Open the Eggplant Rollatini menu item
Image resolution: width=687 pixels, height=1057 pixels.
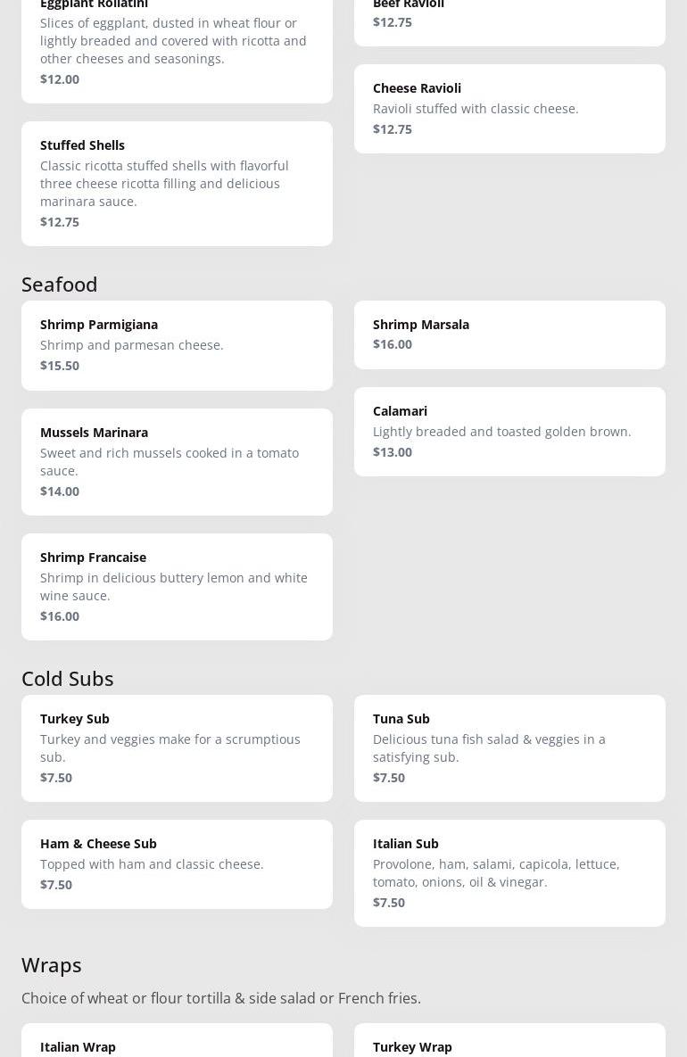point(177,45)
